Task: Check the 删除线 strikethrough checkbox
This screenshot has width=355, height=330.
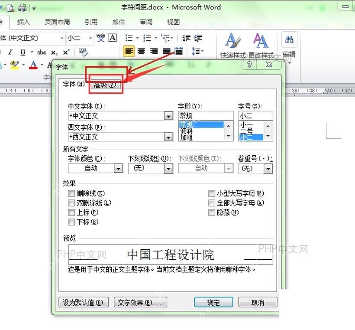Action: click(x=71, y=193)
